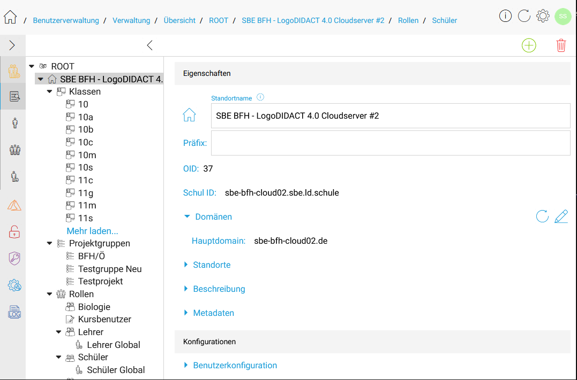Select BFH/Ö project group

92,256
